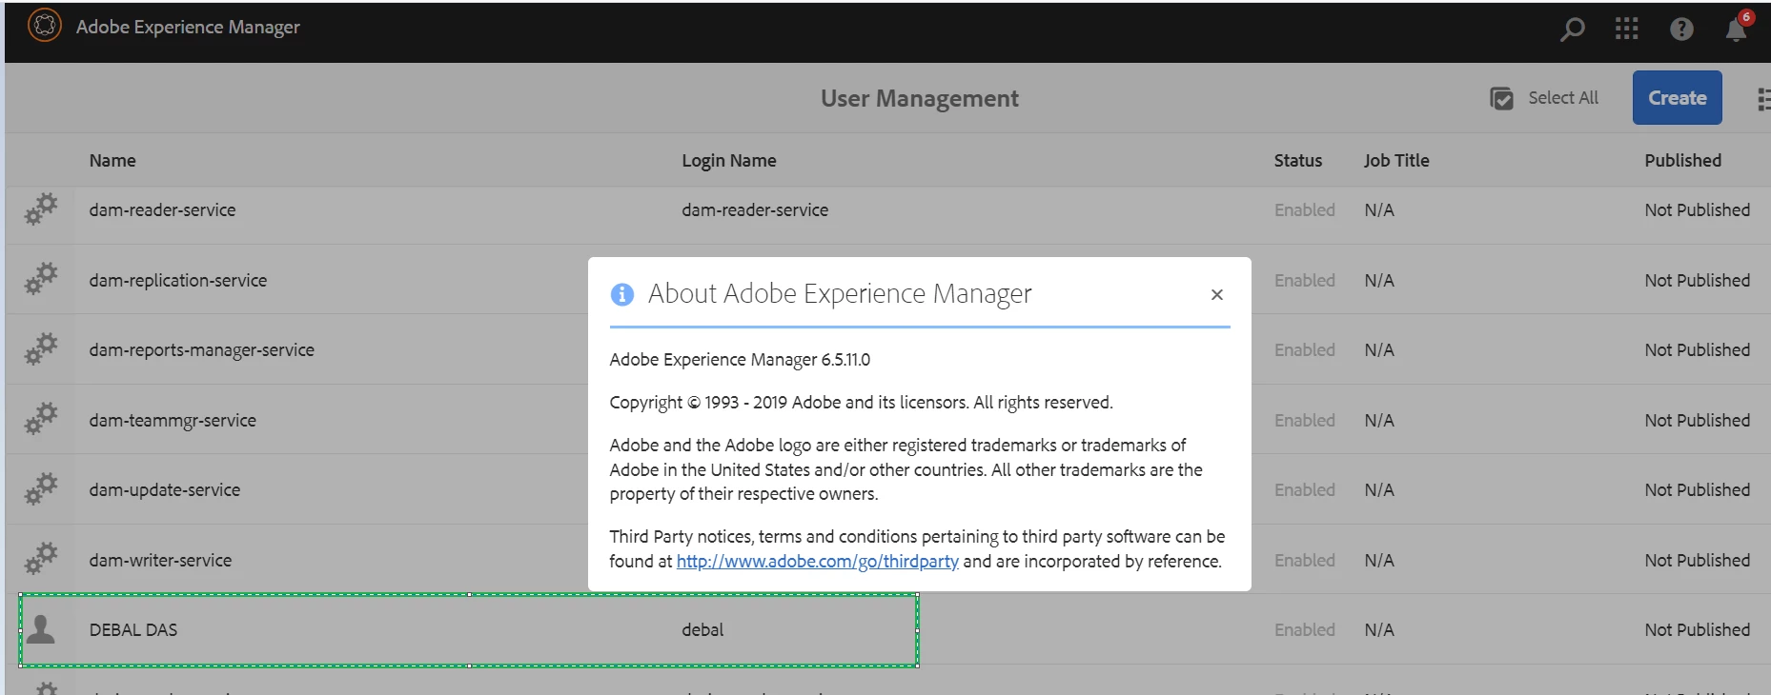Click Enabled status for DEBAL DAS
The width and height of the screenshot is (1771, 695).
pos(1304,629)
